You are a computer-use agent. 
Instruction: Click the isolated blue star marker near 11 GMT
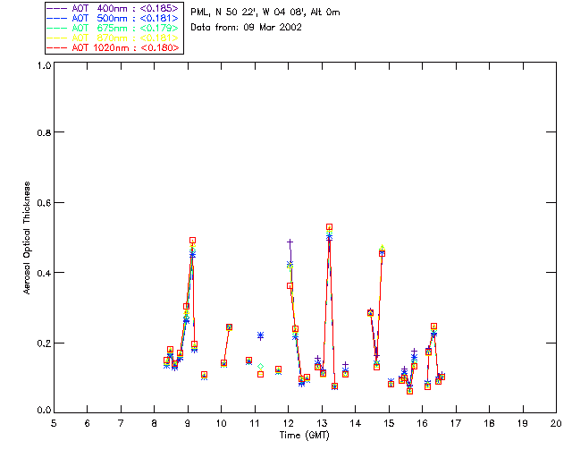(260, 335)
